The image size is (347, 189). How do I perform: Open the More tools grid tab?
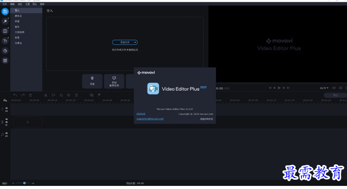(5, 60)
